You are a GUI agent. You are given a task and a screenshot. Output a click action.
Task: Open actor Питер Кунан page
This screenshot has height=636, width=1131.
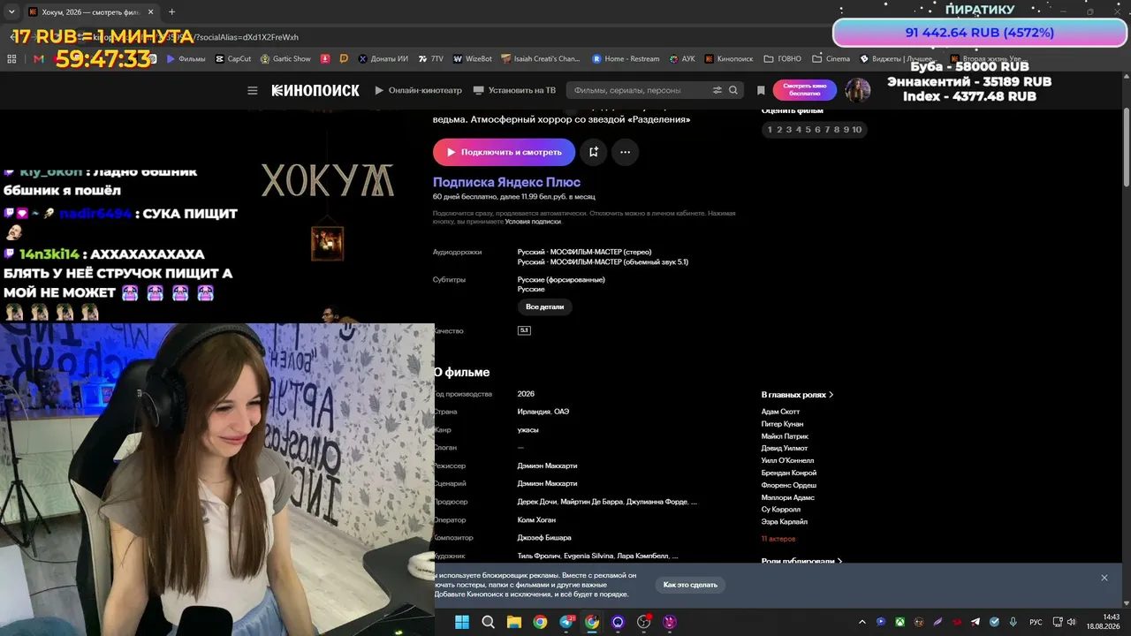pos(782,424)
